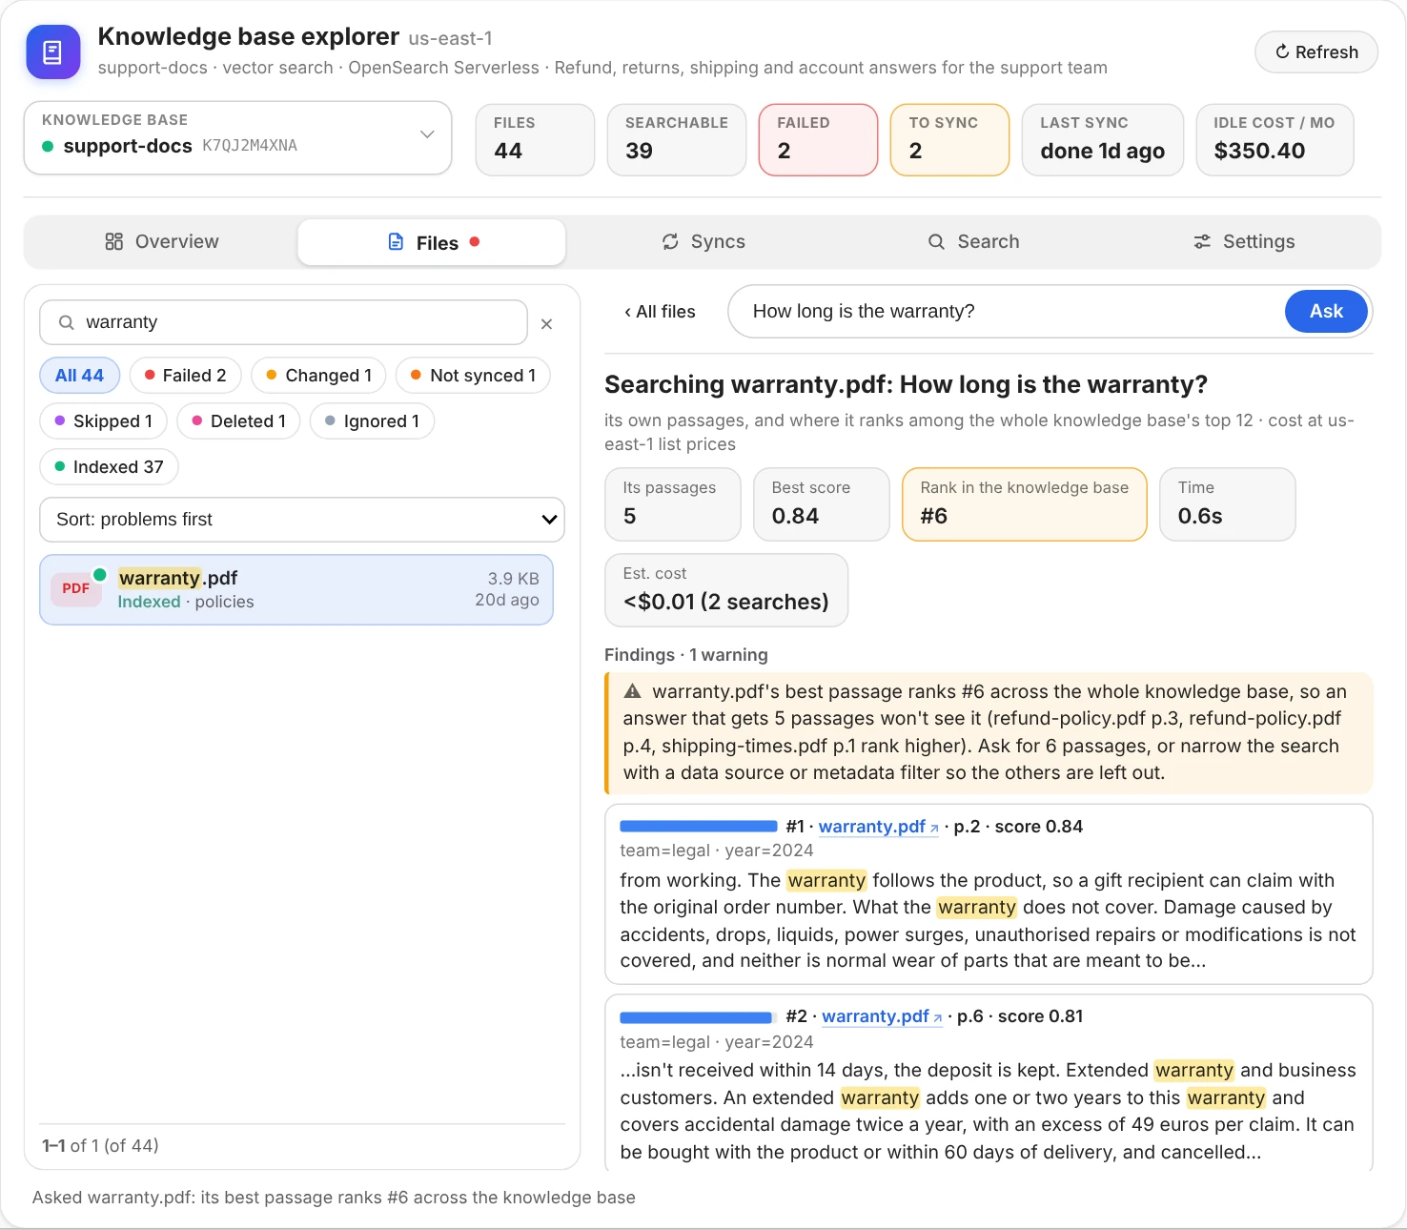Toggle the Not synced 1 filter chip

[473, 376]
